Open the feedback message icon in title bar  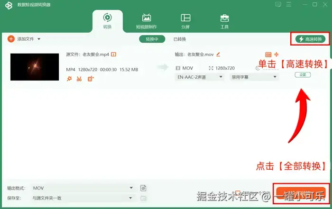tap(278, 4)
